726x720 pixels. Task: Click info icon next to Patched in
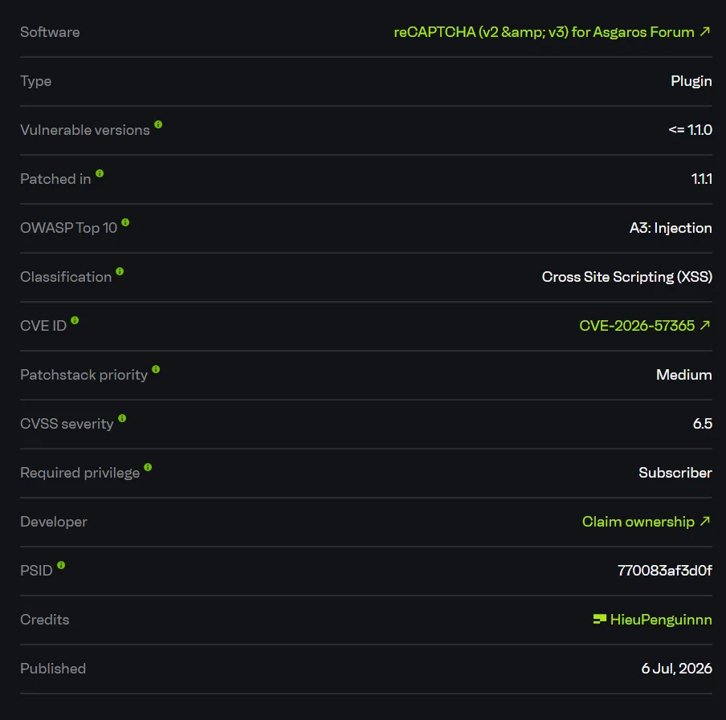pos(100,173)
